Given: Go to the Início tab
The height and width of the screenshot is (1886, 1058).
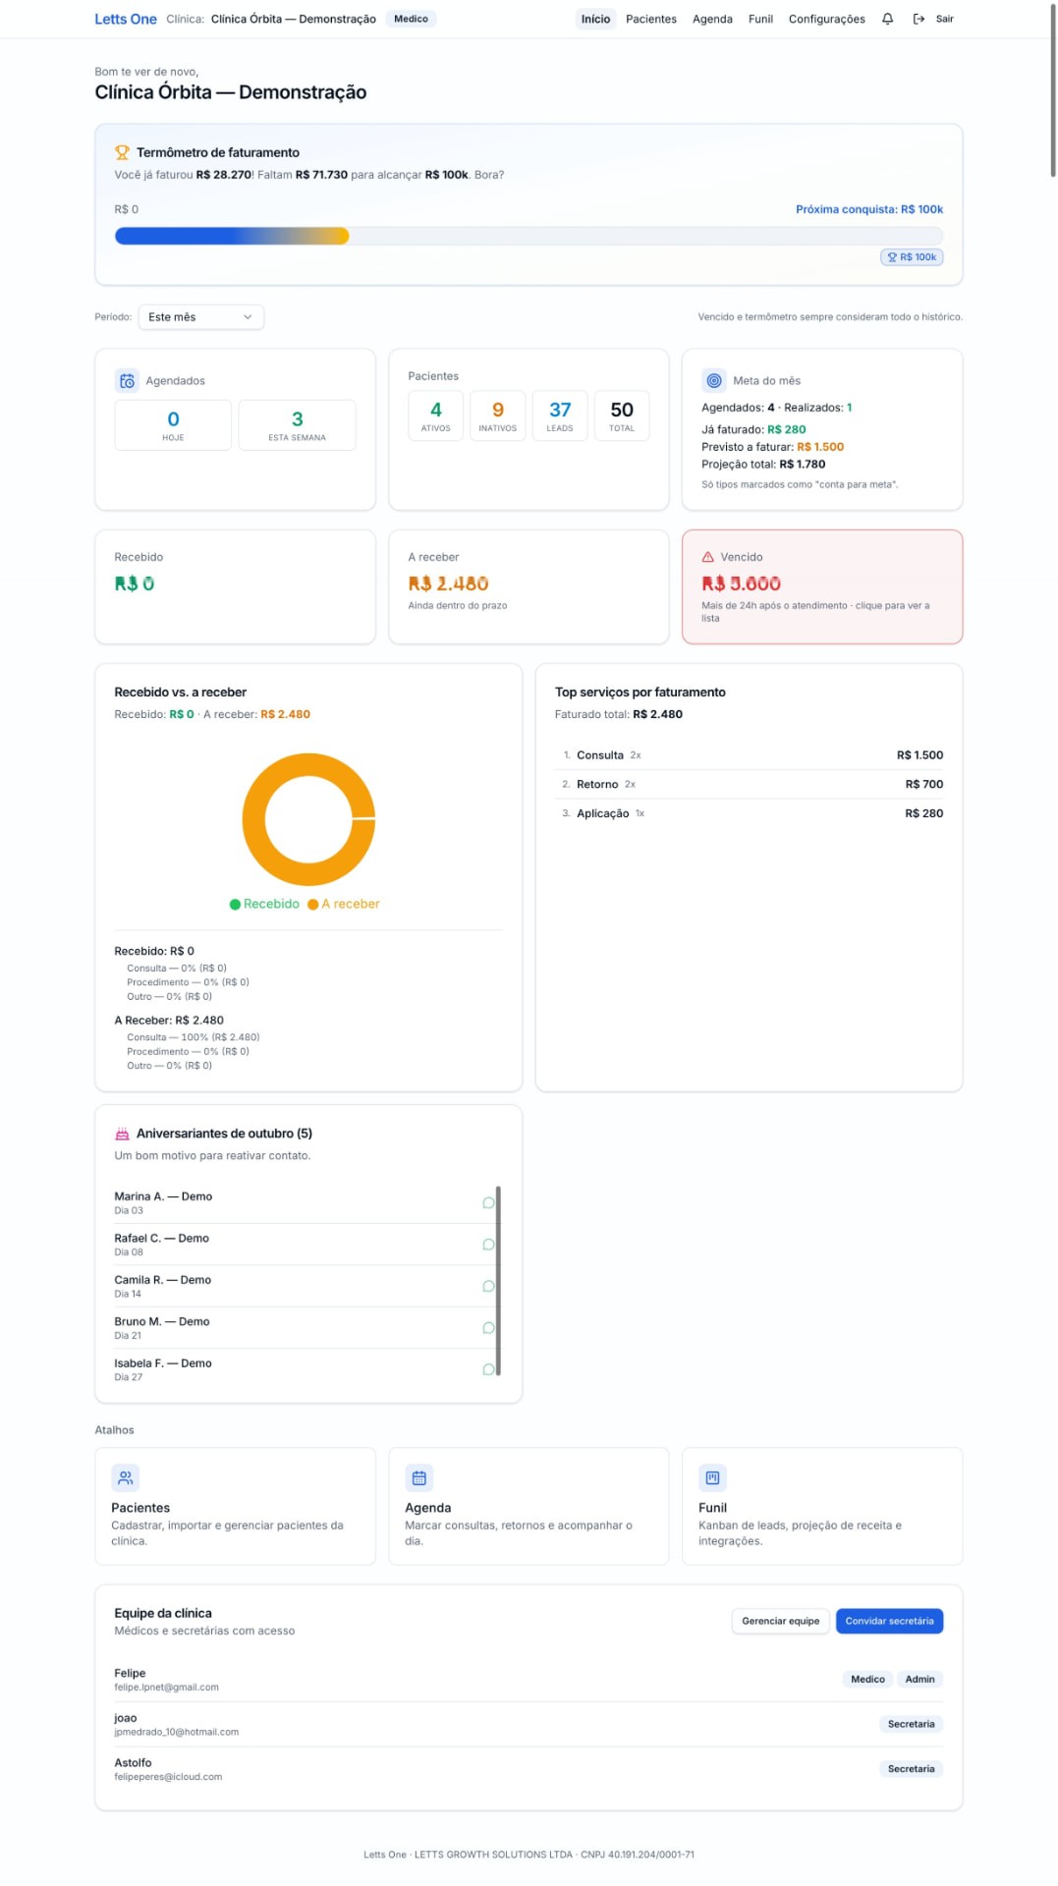Looking at the screenshot, I should tap(595, 19).
